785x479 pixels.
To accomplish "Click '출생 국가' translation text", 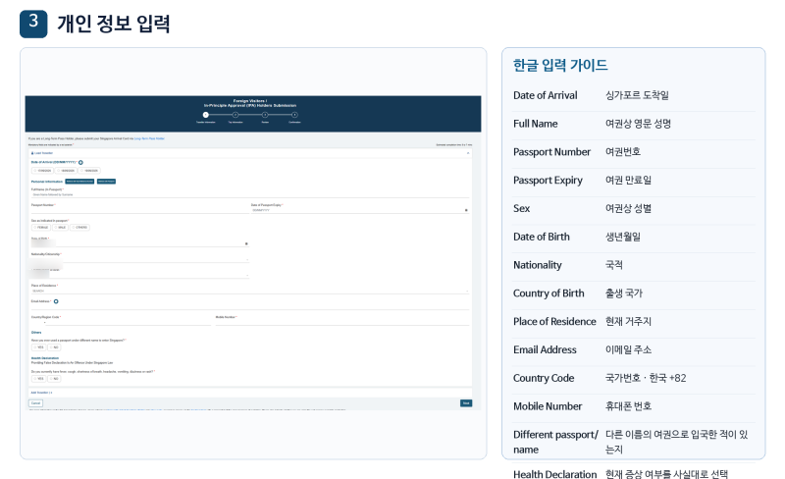I will [x=624, y=293].
